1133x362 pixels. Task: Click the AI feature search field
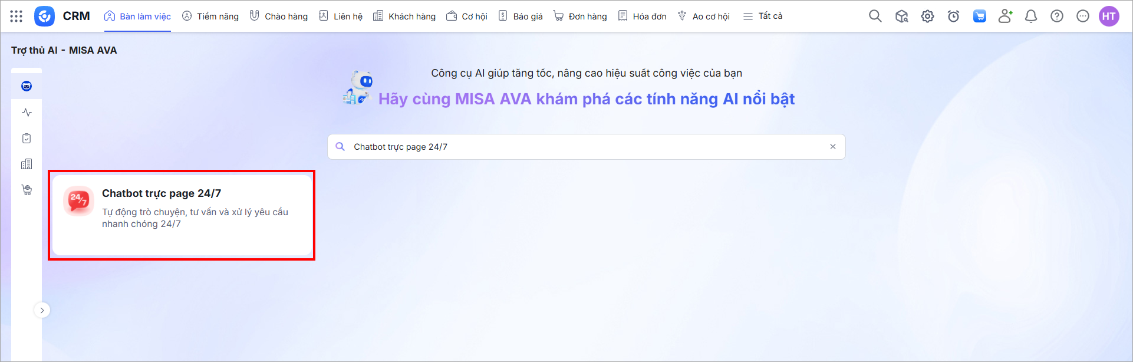click(x=584, y=147)
